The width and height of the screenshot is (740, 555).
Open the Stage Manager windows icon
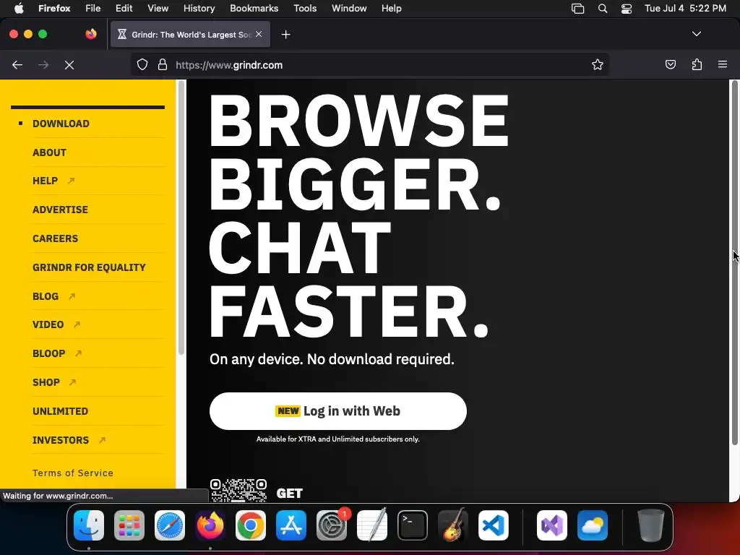(577, 8)
